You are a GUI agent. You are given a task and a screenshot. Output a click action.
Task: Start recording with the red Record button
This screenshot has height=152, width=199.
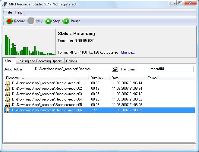click(x=15, y=21)
